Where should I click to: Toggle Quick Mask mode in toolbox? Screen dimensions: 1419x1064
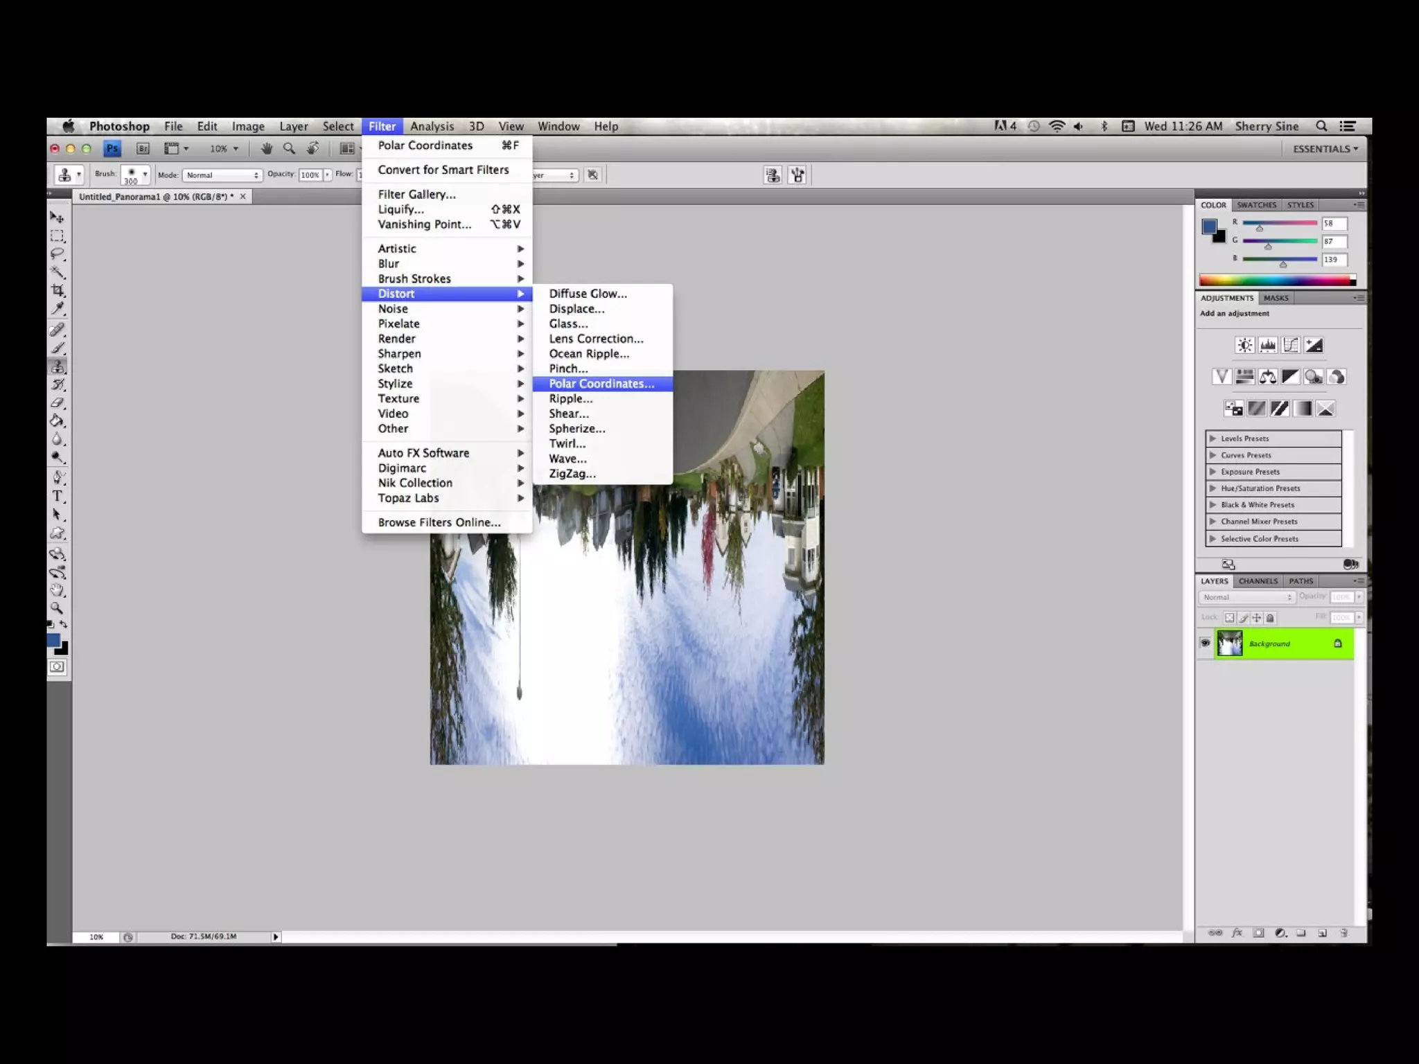pos(58,666)
